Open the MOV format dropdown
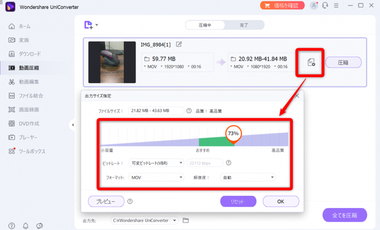This screenshot has height=230, width=380. click(156, 178)
